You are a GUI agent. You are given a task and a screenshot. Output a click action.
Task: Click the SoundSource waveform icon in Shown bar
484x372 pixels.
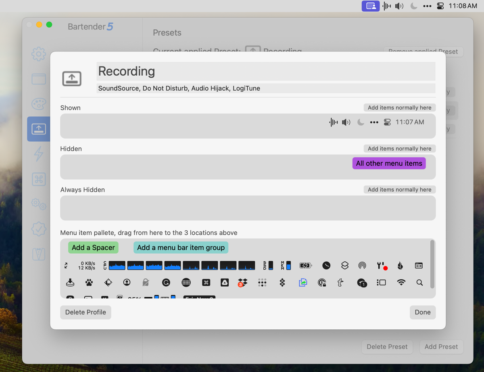click(334, 122)
